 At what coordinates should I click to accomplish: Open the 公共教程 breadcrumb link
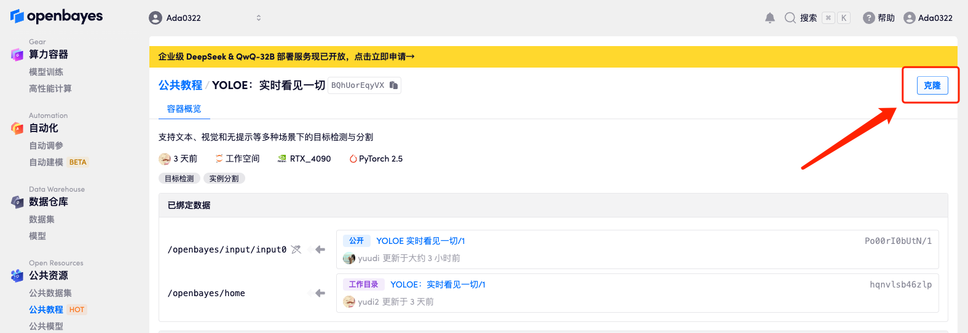pyautogui.click(x=181, y=85)
